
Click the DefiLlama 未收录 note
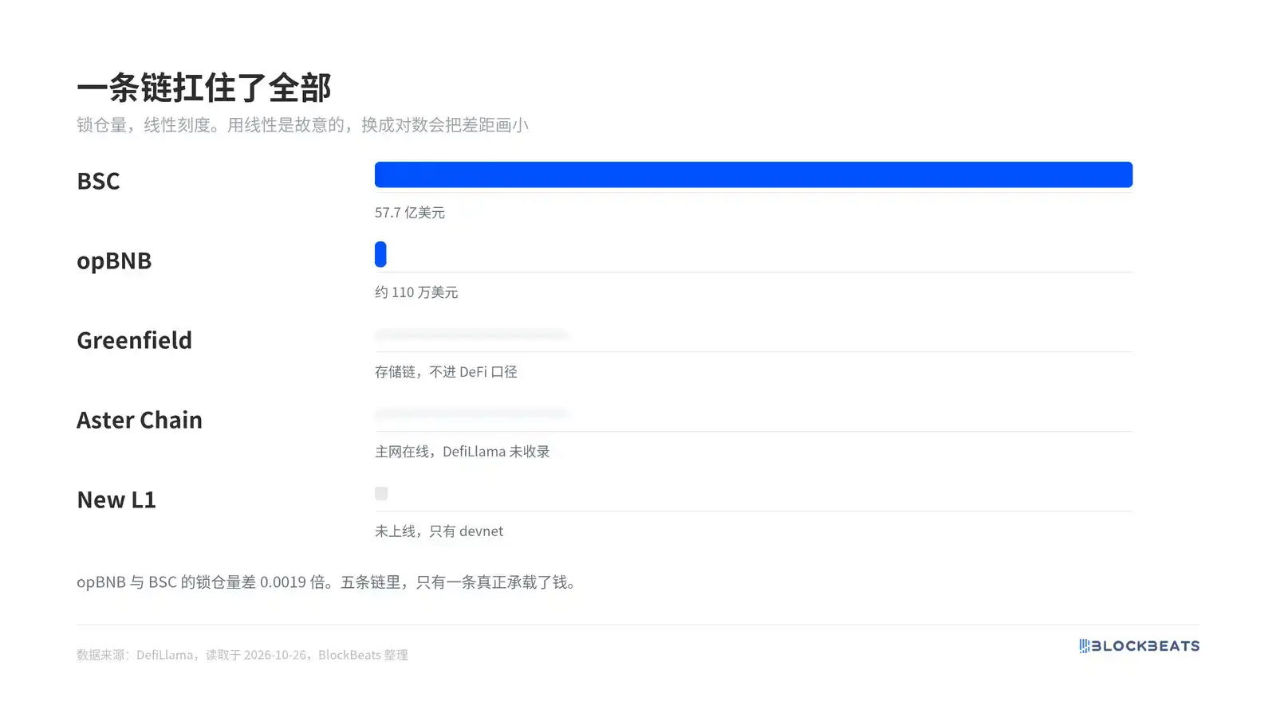point(463,452)
